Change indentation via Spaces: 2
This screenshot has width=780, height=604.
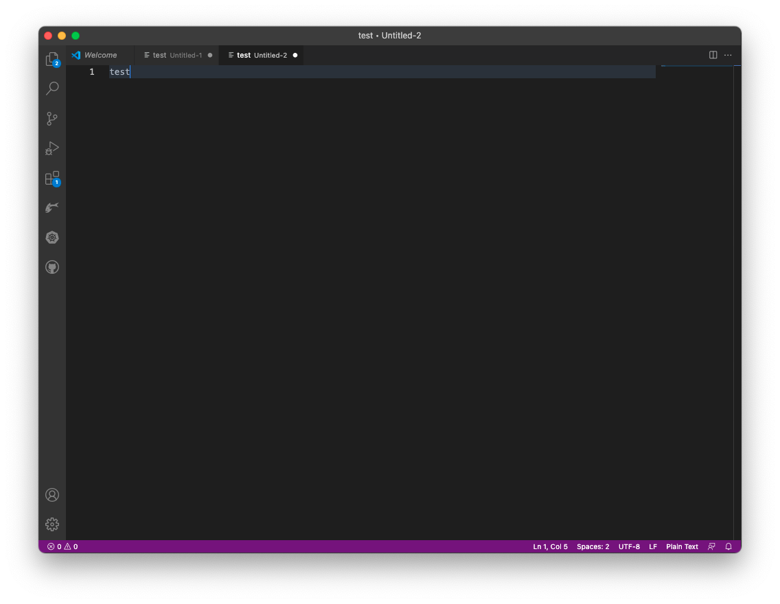coord(593,546)
